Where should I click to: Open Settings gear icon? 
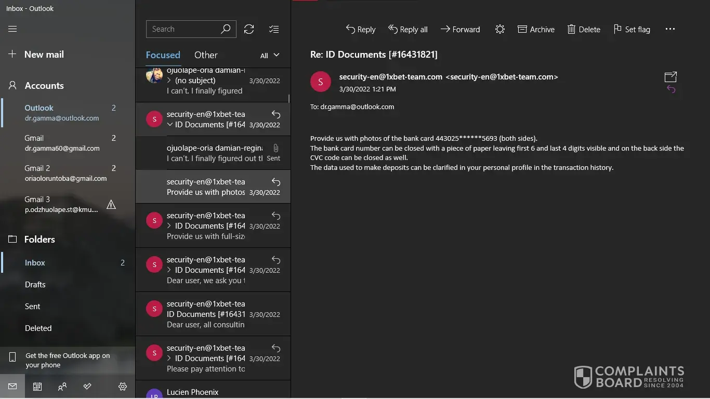[123, 387]
